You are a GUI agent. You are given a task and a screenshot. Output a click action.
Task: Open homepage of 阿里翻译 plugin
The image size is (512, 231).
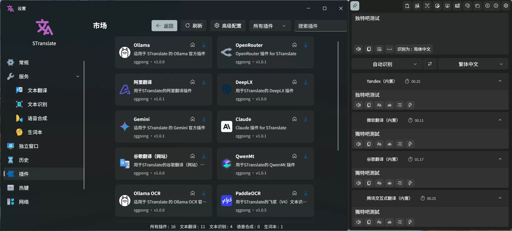tap(193, 82)
